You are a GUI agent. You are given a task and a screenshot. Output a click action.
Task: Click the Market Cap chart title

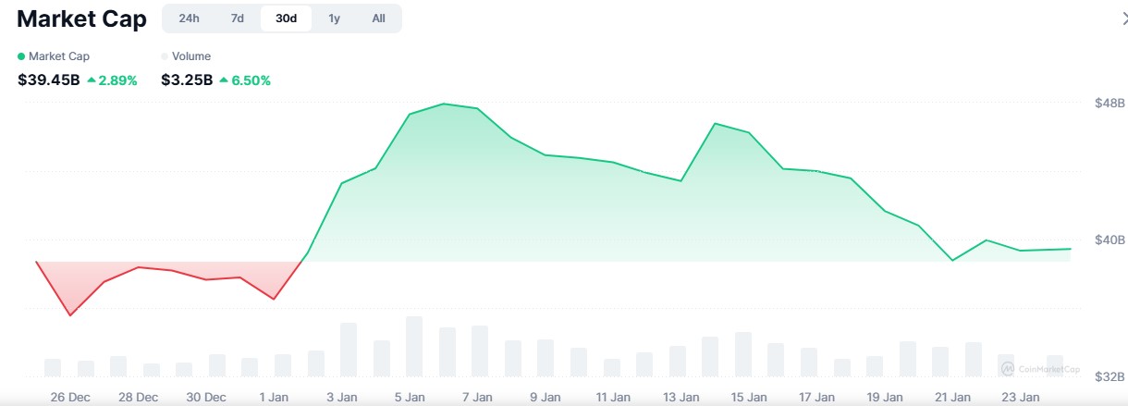tap(81, 19)
